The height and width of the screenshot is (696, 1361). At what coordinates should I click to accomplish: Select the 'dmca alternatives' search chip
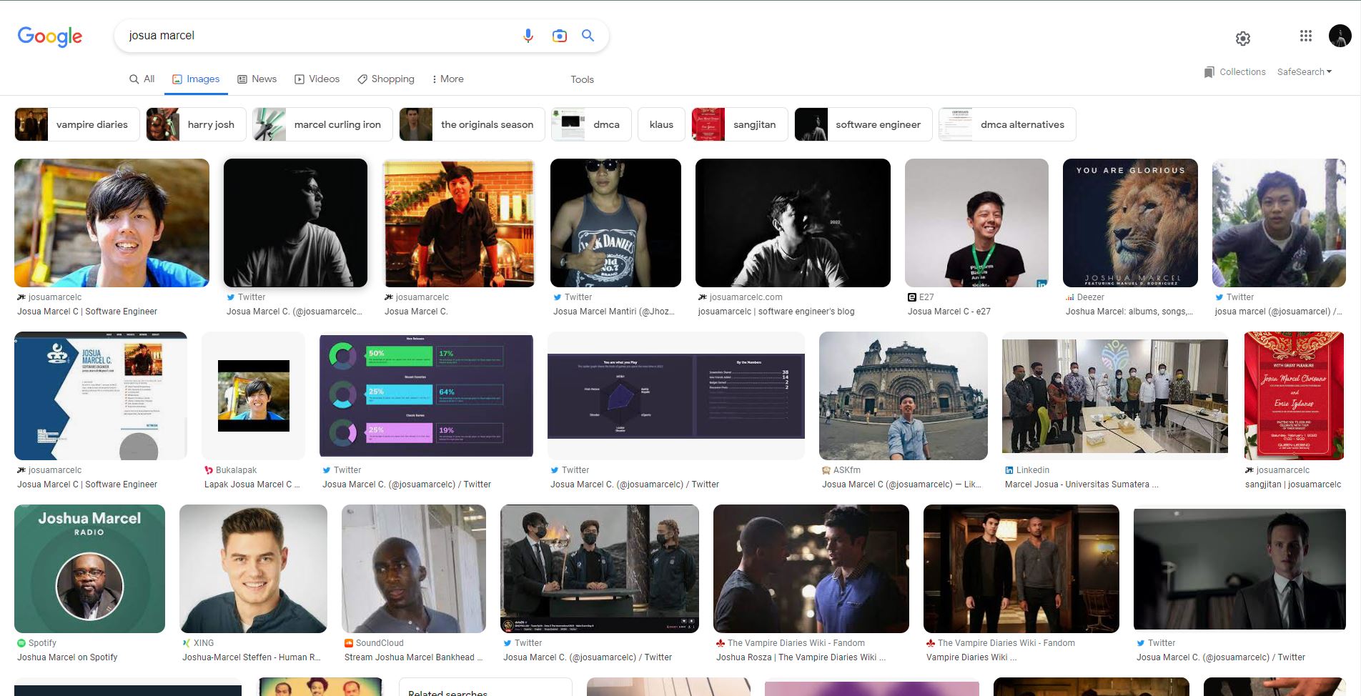tap(1006, 124)
